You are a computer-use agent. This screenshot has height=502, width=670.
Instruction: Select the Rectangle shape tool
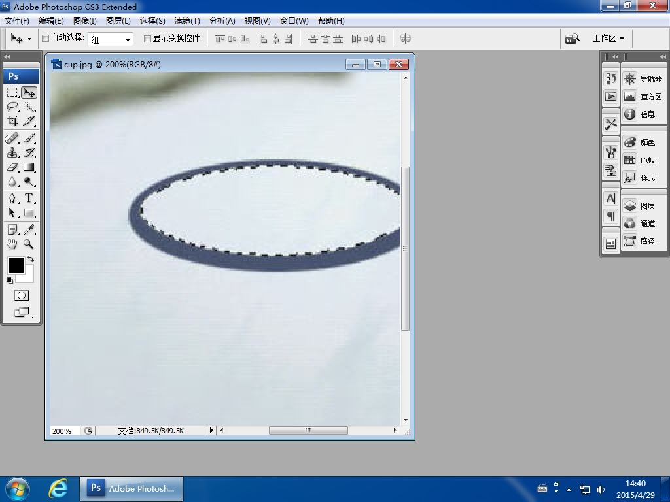click(29, 212)
